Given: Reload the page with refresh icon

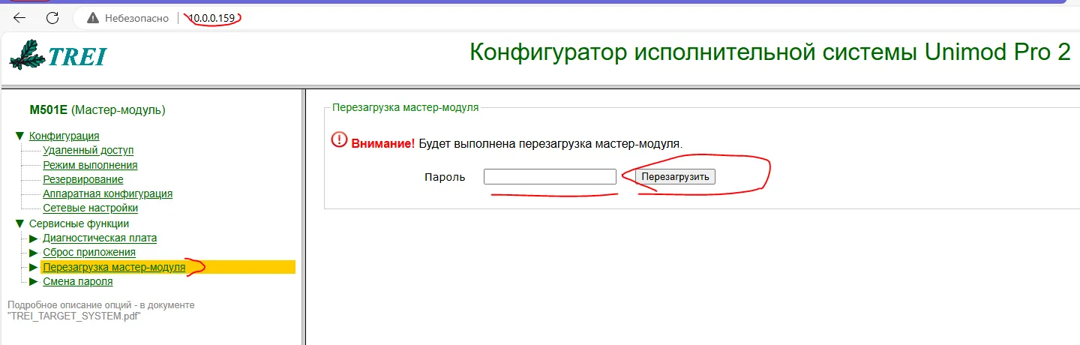Looking at the screenshot, I should click(52, 17).
